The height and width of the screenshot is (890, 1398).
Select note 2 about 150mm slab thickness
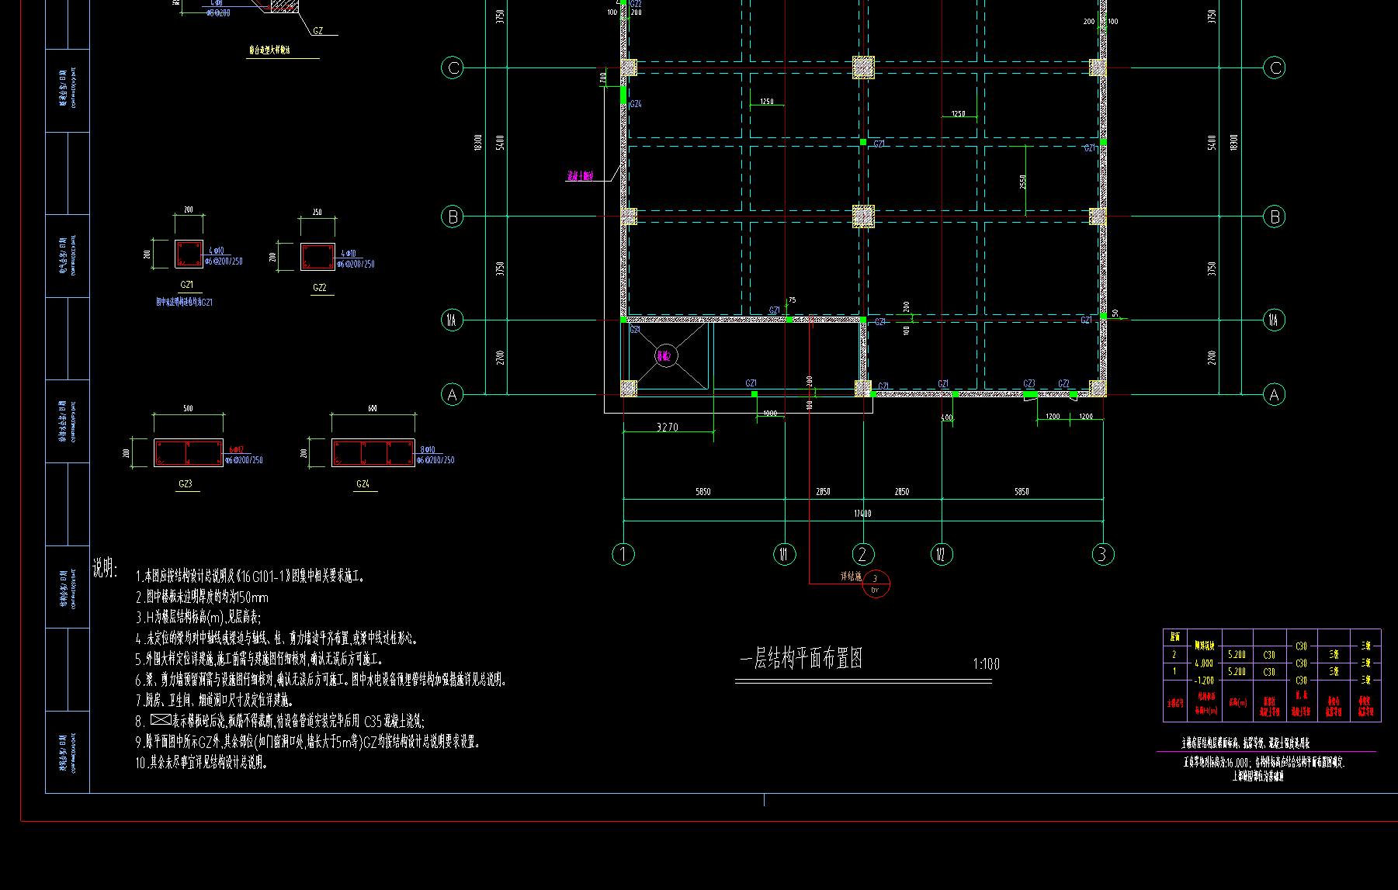click(x=202, y=597)
